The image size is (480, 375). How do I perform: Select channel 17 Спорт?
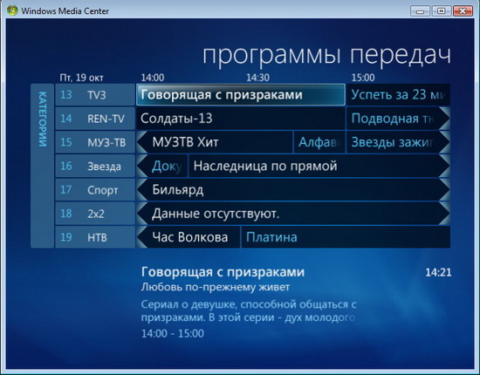(95, 190)
